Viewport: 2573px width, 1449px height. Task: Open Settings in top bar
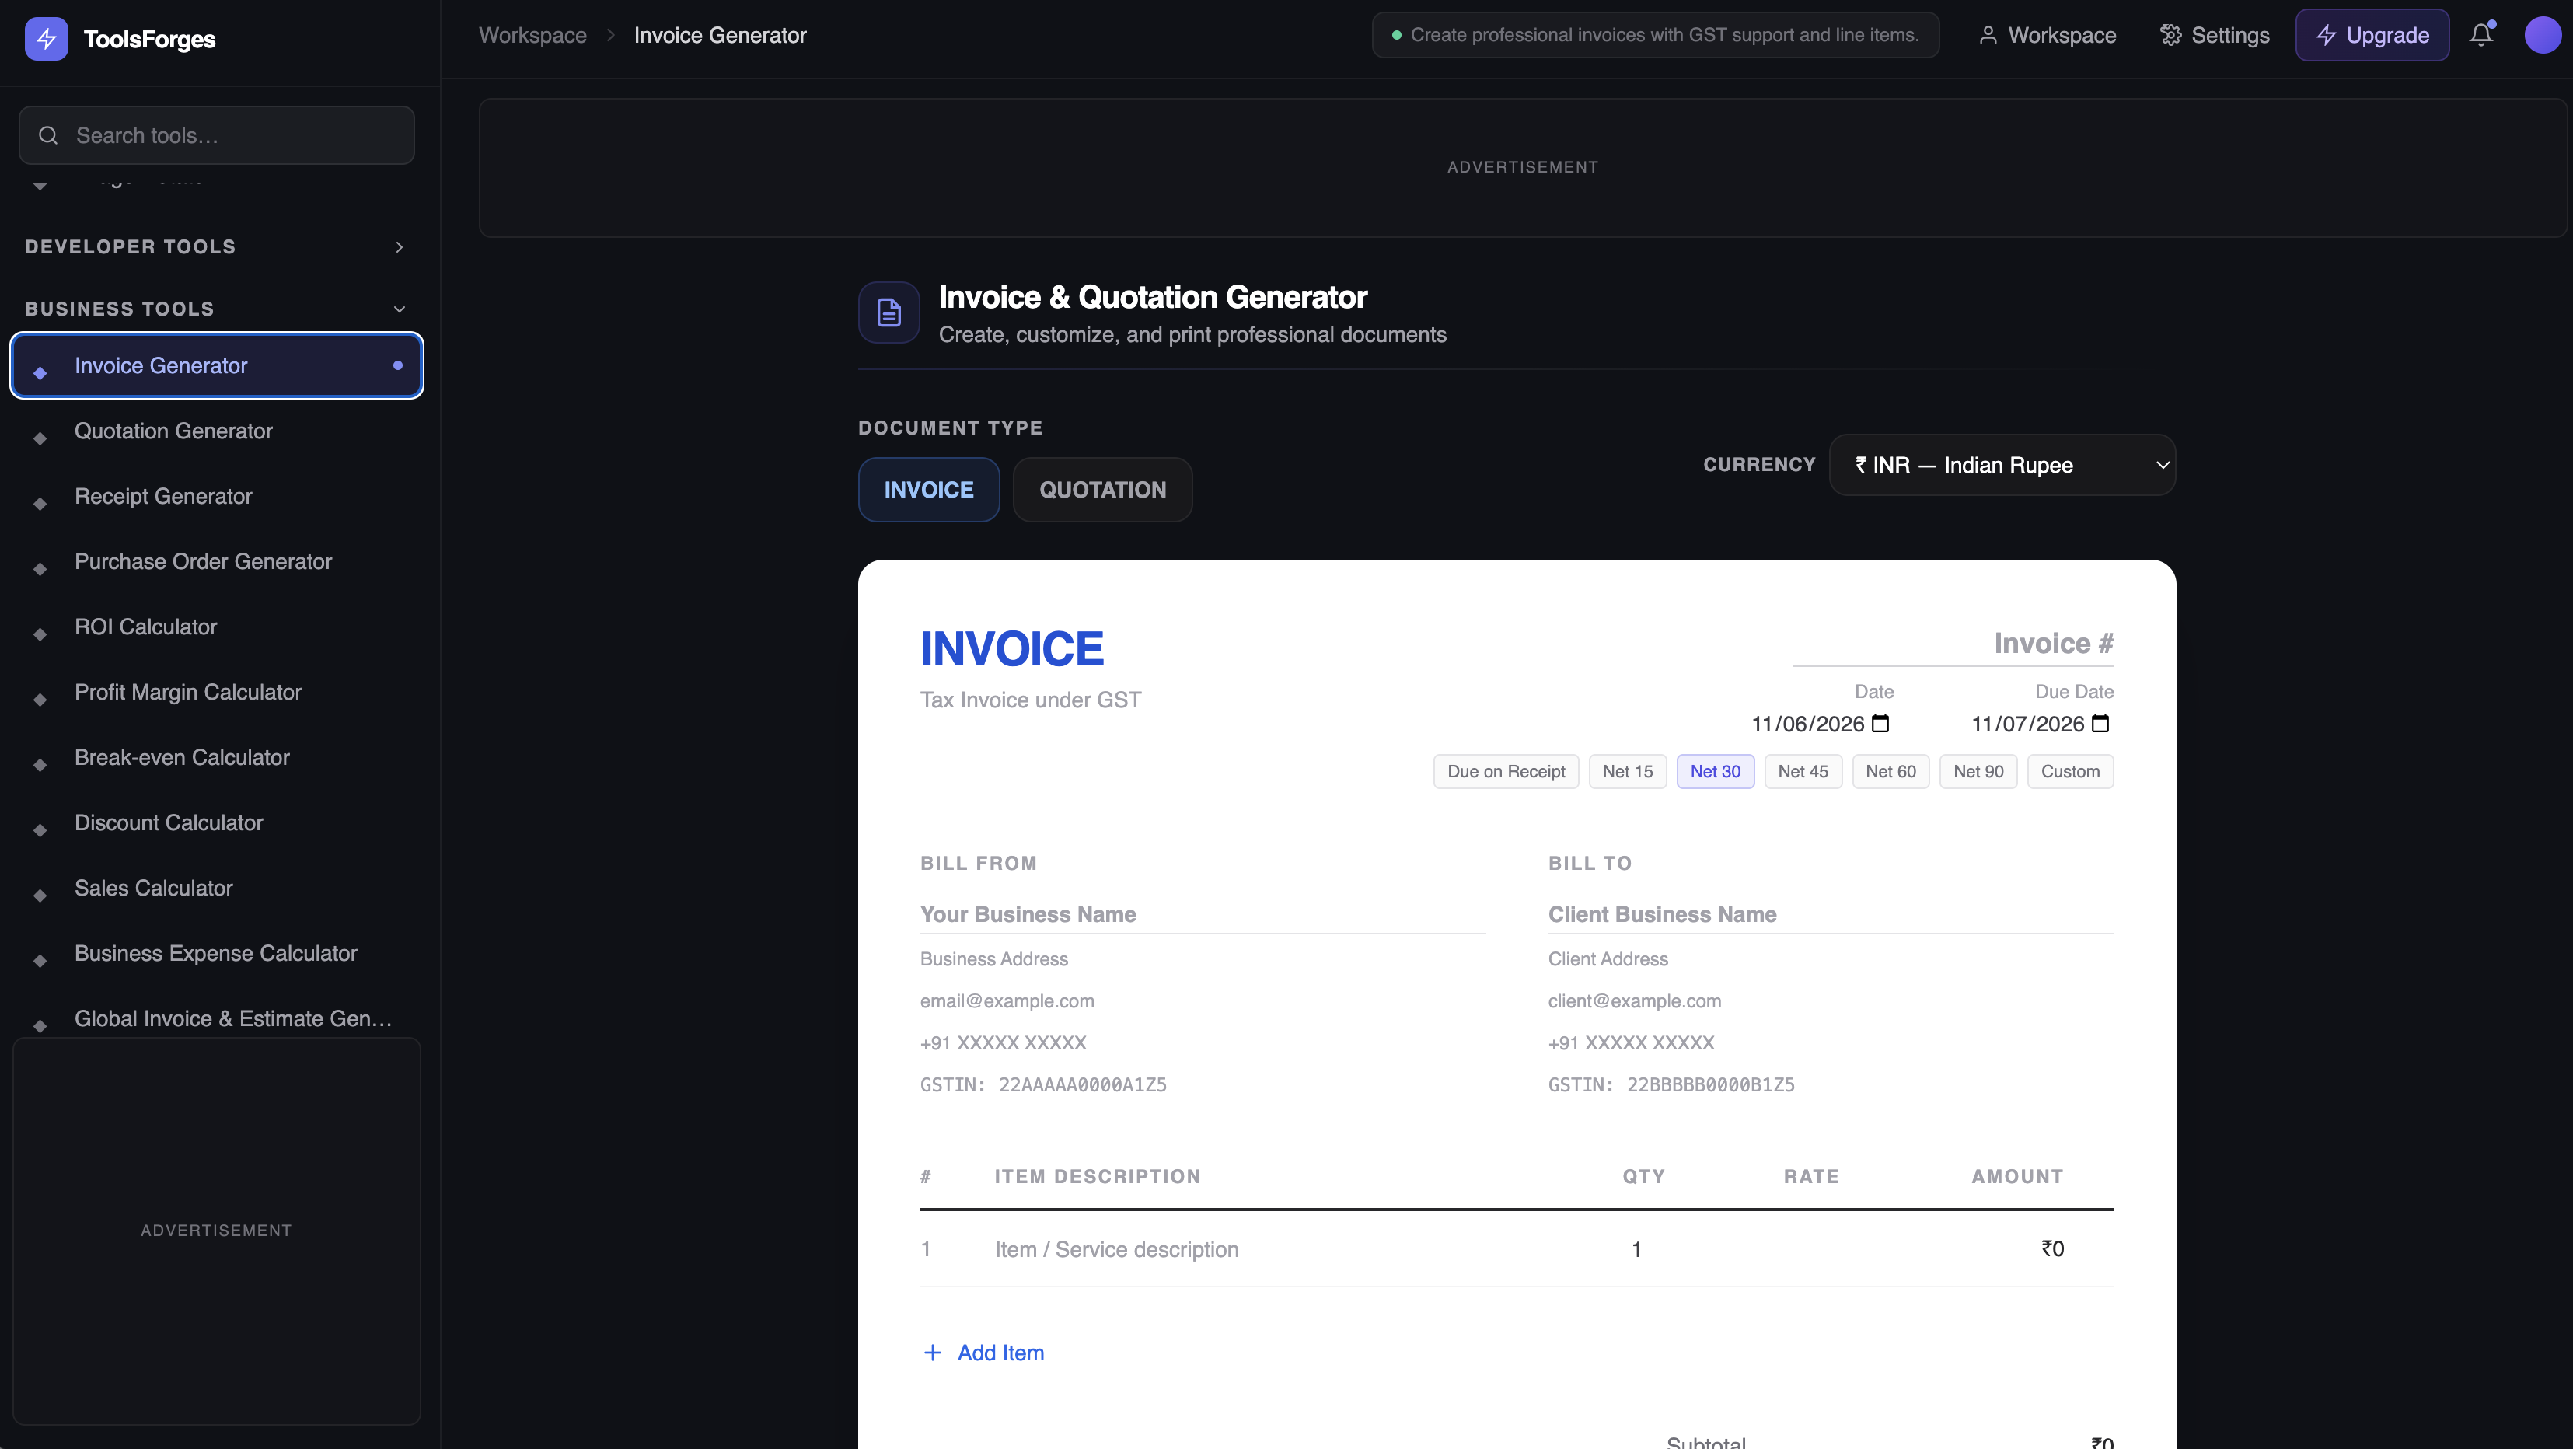pos(2213,35)
